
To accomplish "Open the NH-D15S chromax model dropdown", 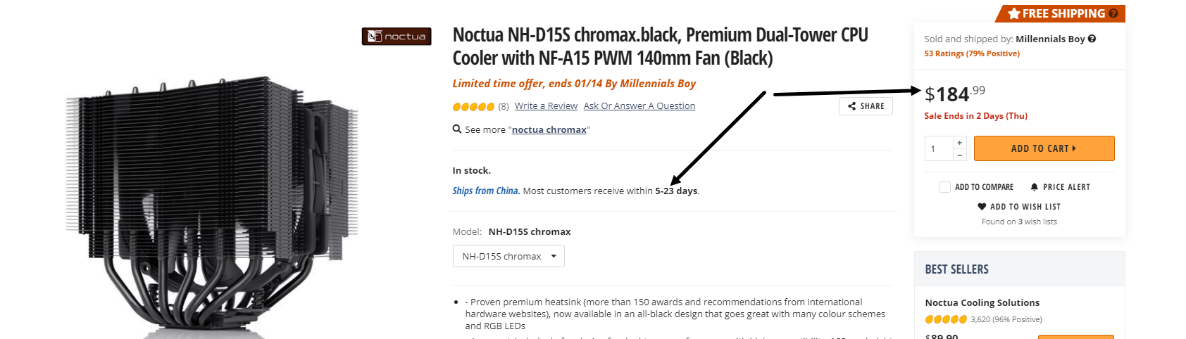I will tap(508, 256).
